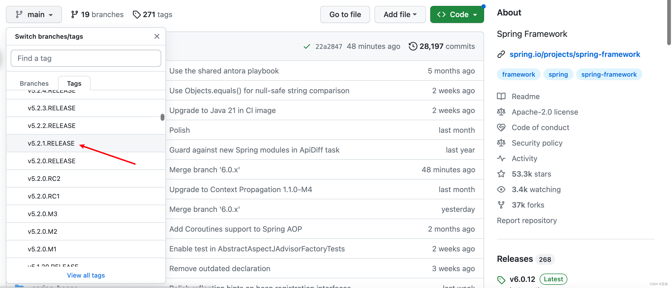Click the green tag icon beside v6.0.12

click(501, 280)
